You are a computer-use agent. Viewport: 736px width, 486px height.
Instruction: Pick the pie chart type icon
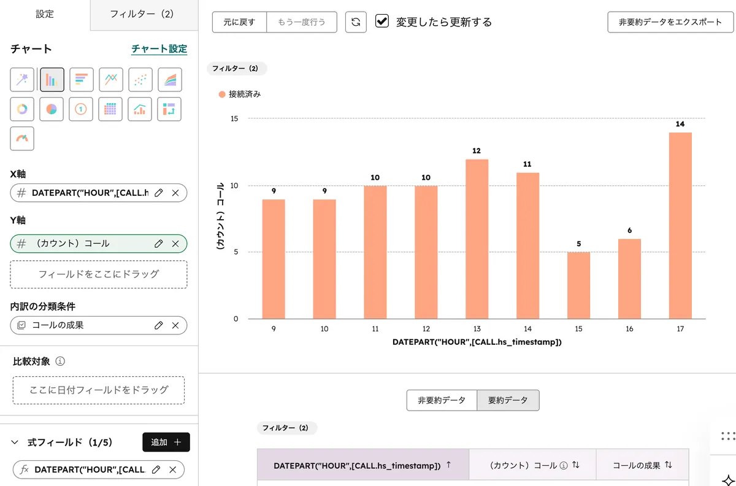pos(52,109)
